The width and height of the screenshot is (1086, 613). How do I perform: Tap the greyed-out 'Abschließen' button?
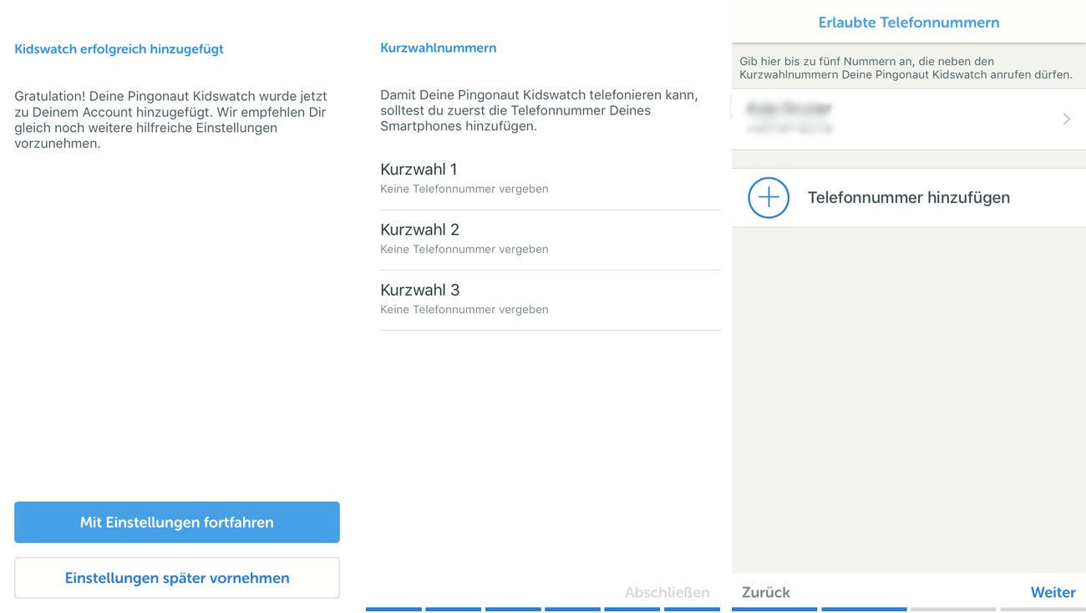(x=667, y=592)
